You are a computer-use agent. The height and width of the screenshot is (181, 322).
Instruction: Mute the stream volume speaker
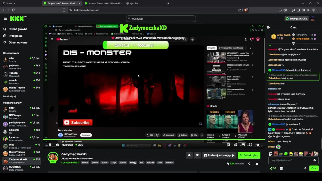pyautogui.click(x=57, y=145)
